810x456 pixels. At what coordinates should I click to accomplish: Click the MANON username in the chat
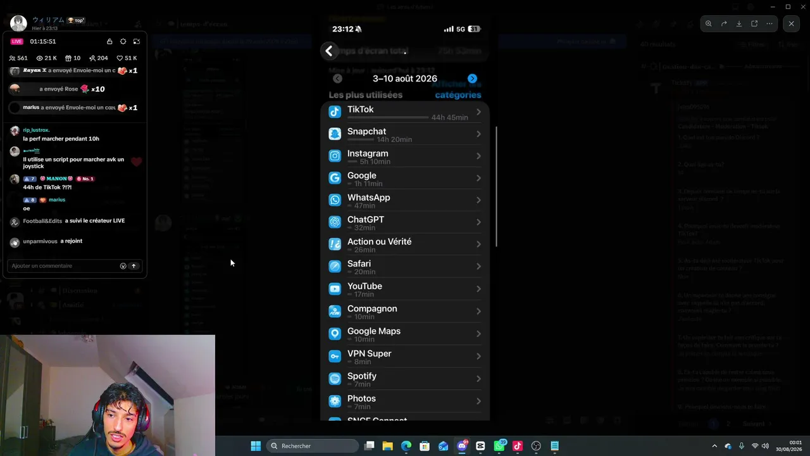[x=56, y=179]
